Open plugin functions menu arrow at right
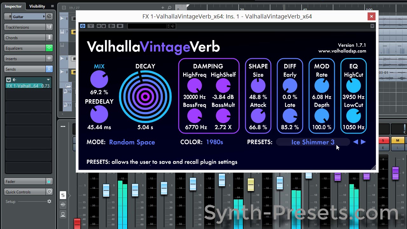Screen dimensions: 407x229 [x=372, y=26]
